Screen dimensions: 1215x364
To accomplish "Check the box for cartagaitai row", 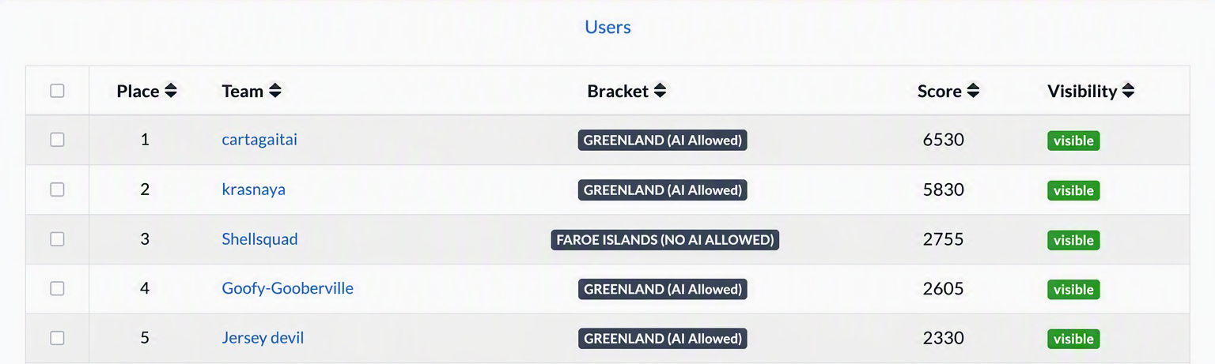I will pyautogui.click(x=57, y=140).
